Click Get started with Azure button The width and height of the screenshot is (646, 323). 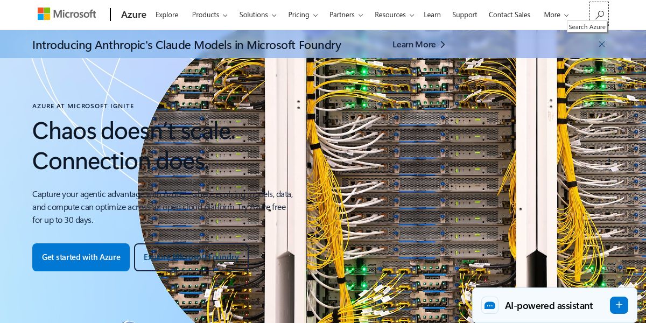[81, 257]
